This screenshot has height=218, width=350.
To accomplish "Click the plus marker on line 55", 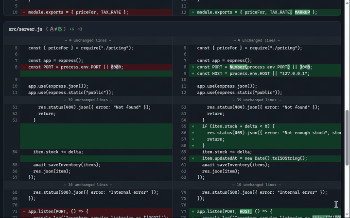I will (193, 126).
